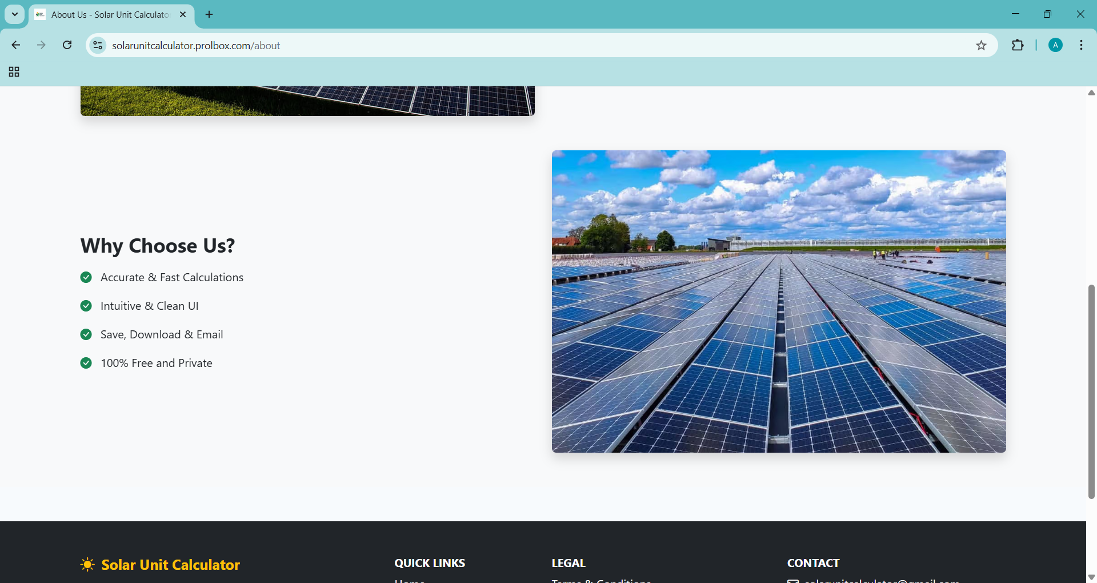Image resolution: width=1097 pixels, height=583 pixels.
Task: Click the page scrollbar down arrow
Action: [x=1091, y=577]
